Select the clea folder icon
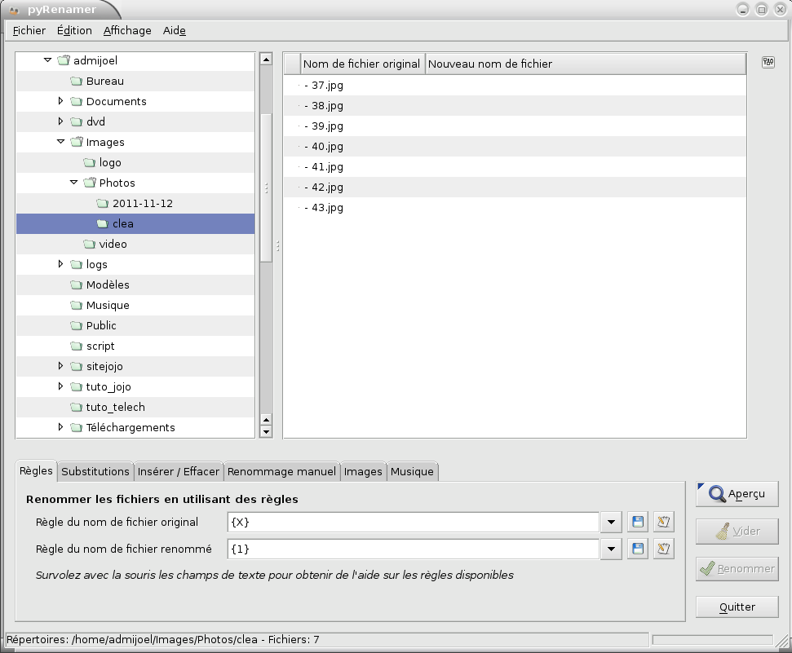Screen dimensions: 792x653 tap(102, 224)
